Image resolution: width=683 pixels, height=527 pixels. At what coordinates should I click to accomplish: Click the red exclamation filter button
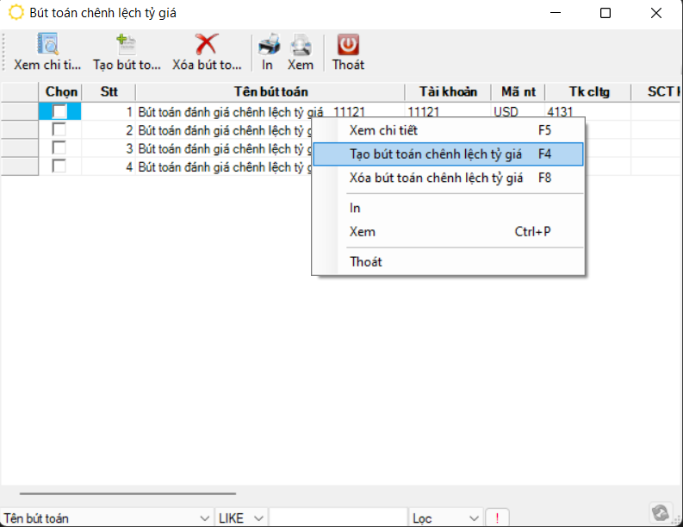pos(497,518)
